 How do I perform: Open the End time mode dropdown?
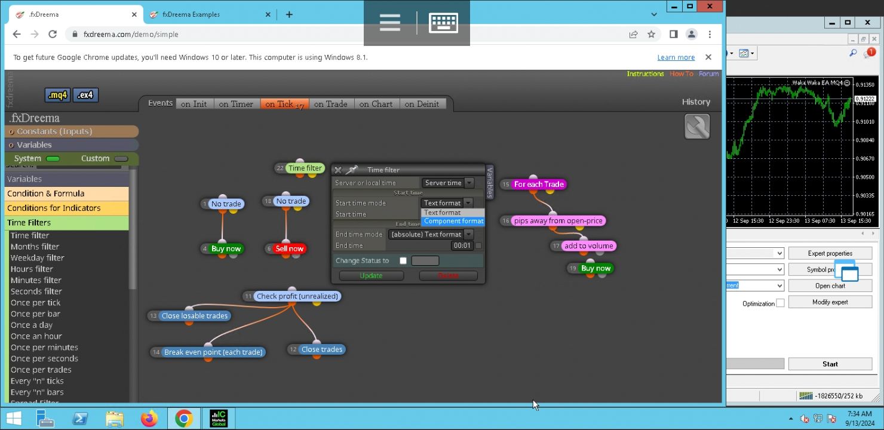(x=431, y=234)
